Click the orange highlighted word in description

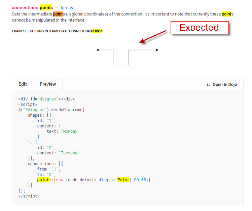pos(58,14)
